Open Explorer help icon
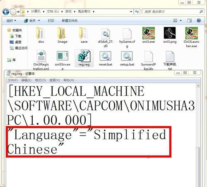The height and width of the screenshot is (187, 207). click(x=199, y=21)
